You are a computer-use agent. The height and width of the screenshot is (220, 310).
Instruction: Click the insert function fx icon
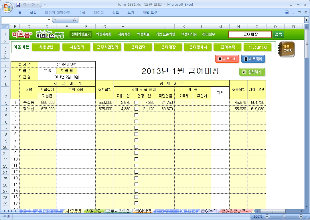(x=74, y=20)
